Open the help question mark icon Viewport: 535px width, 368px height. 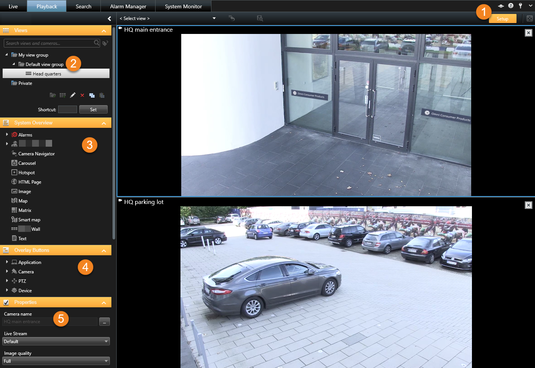[x=510, y=6]
